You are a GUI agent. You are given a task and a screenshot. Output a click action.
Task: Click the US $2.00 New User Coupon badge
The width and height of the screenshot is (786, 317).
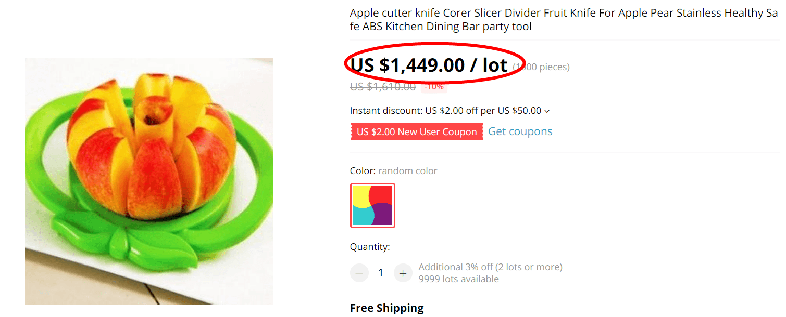(417, 131)
